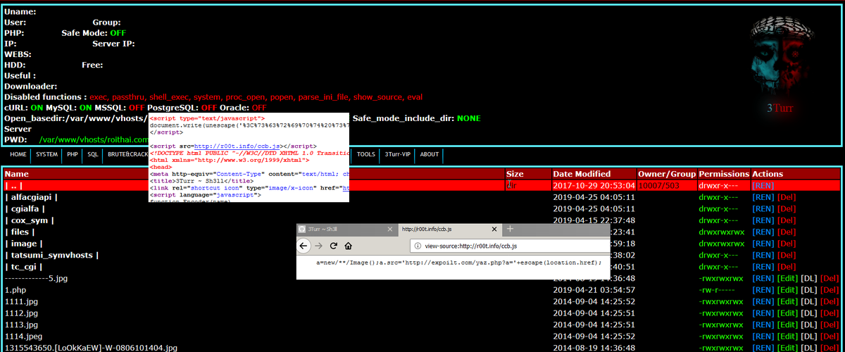Click the Permissions column header

pos(724,174)
